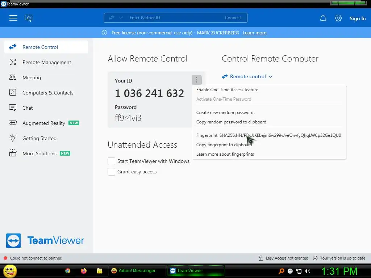The image size is (371, 278).
Task: Click the Fingerprint SHA256 entry
Action: click(269, 135)
